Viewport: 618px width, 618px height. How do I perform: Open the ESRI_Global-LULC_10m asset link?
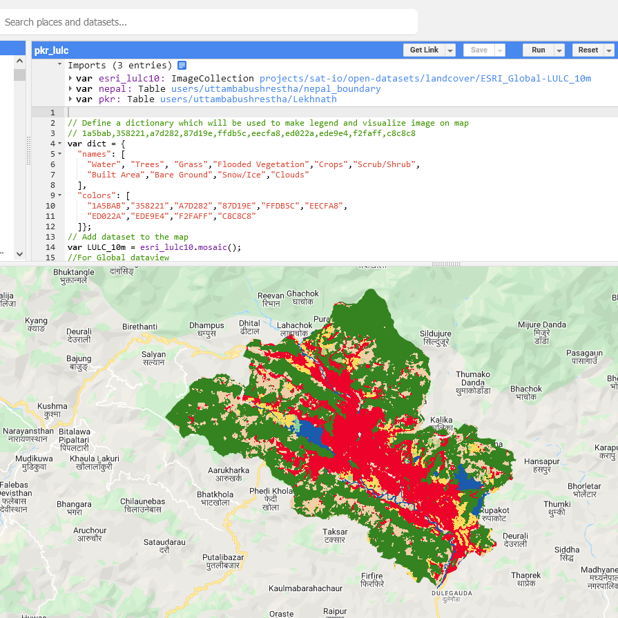tap(425, 79)
